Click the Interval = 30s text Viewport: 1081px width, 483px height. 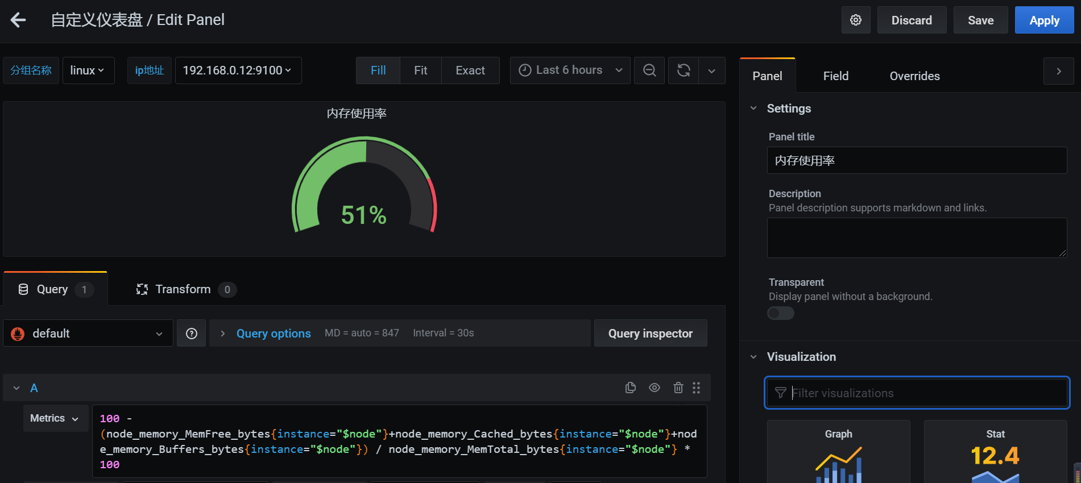pos(444,333)
